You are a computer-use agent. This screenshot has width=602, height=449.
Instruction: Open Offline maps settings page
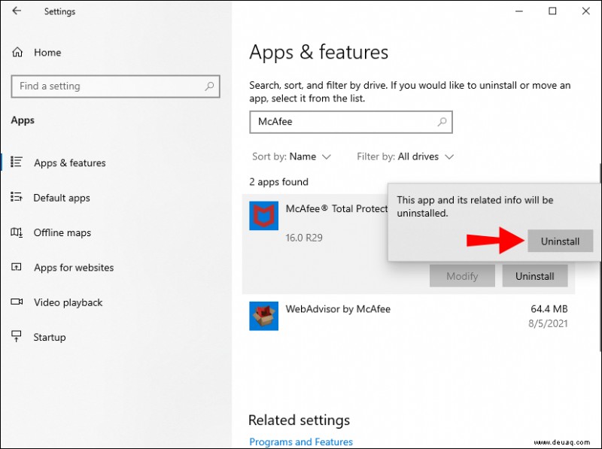[62, 232]
